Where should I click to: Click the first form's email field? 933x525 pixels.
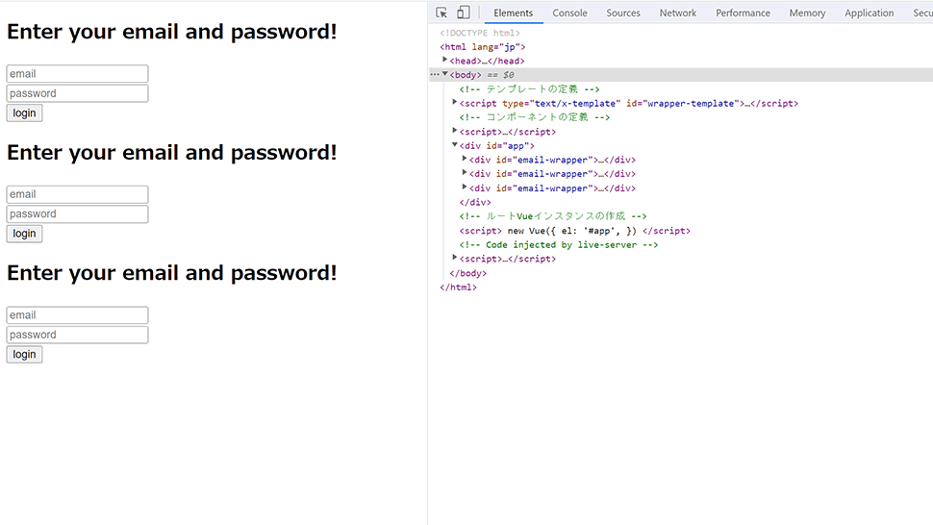[77, 74]
